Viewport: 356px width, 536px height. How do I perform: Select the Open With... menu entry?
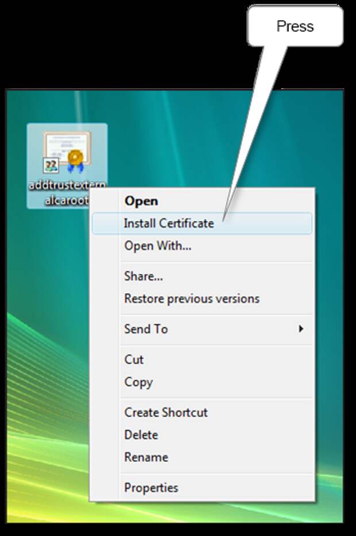pos(202,246)
